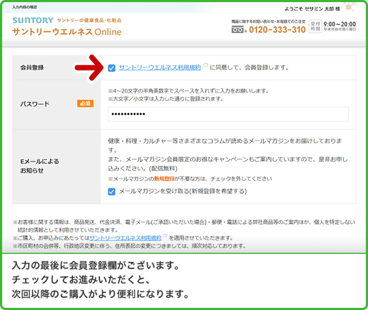Click the パスワード row label
Screen dimensions: 368x310
(35, 104)
